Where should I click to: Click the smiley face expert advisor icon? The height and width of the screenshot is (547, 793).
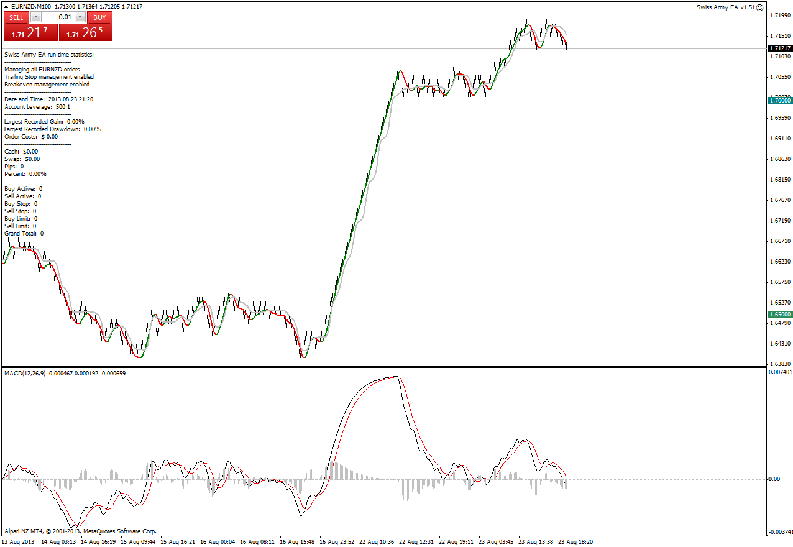pyautogui.click(x=759, y=7)
